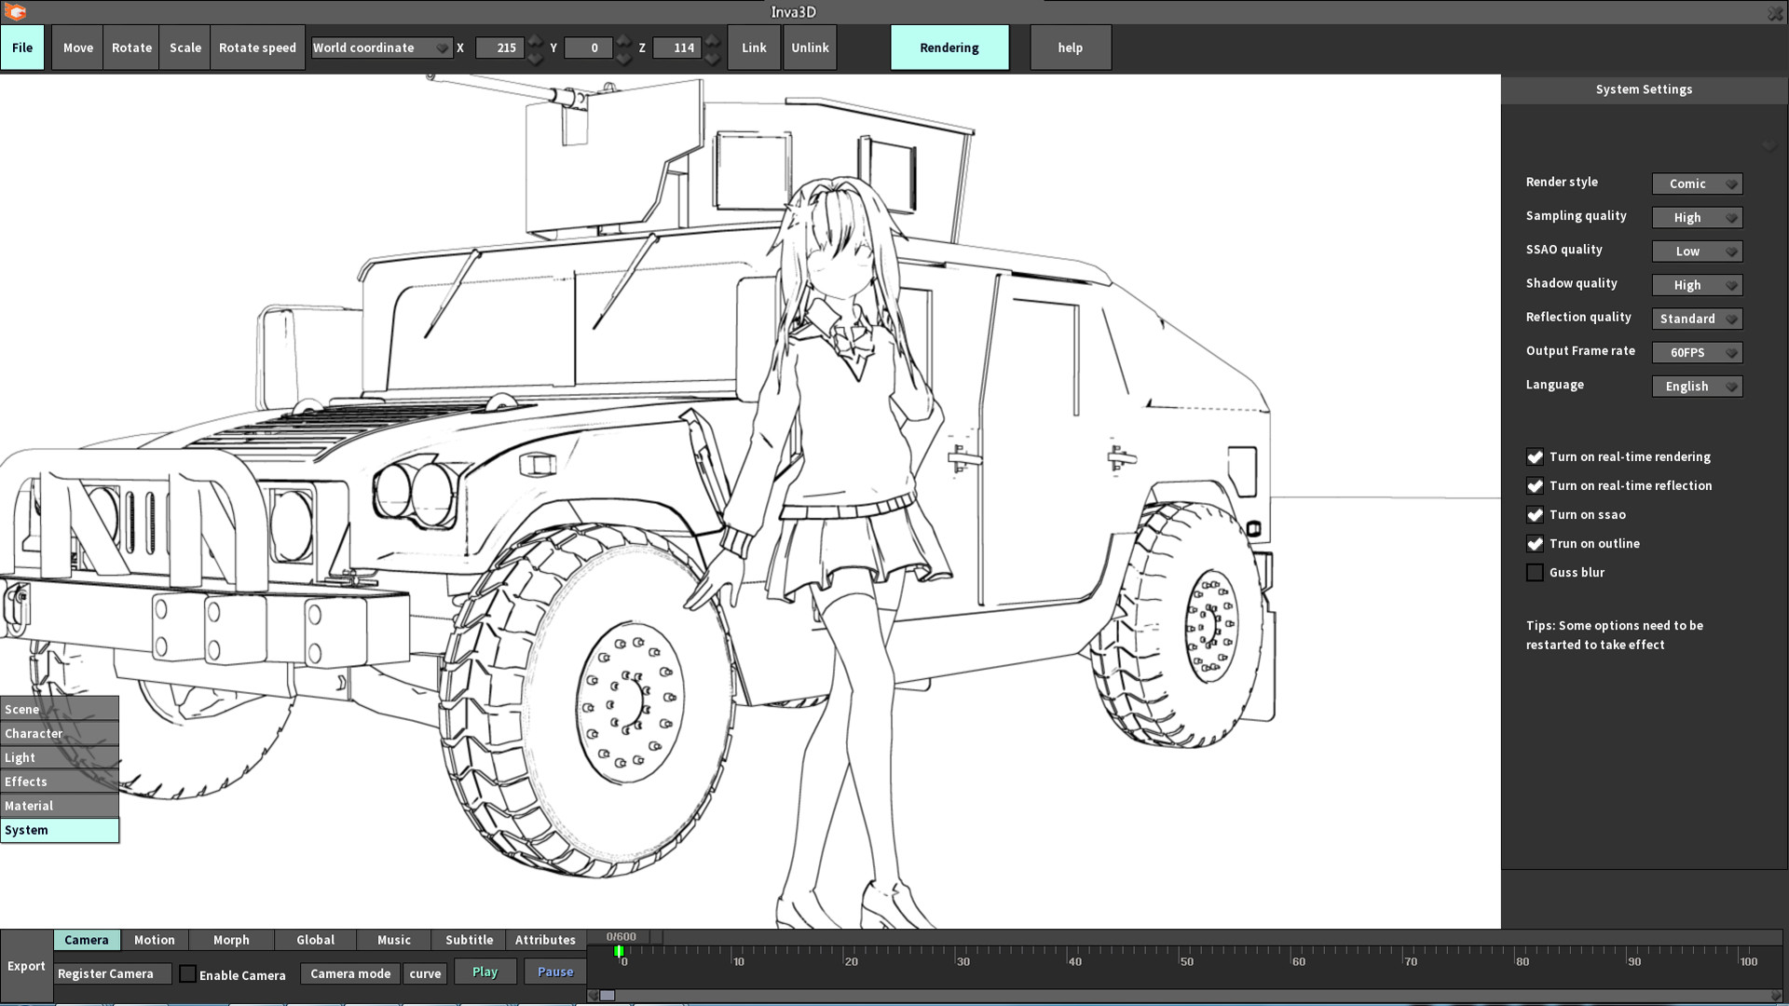The image size is (1789, 1006).
Task: Pause the animation
Action: (x=555, y=972)
